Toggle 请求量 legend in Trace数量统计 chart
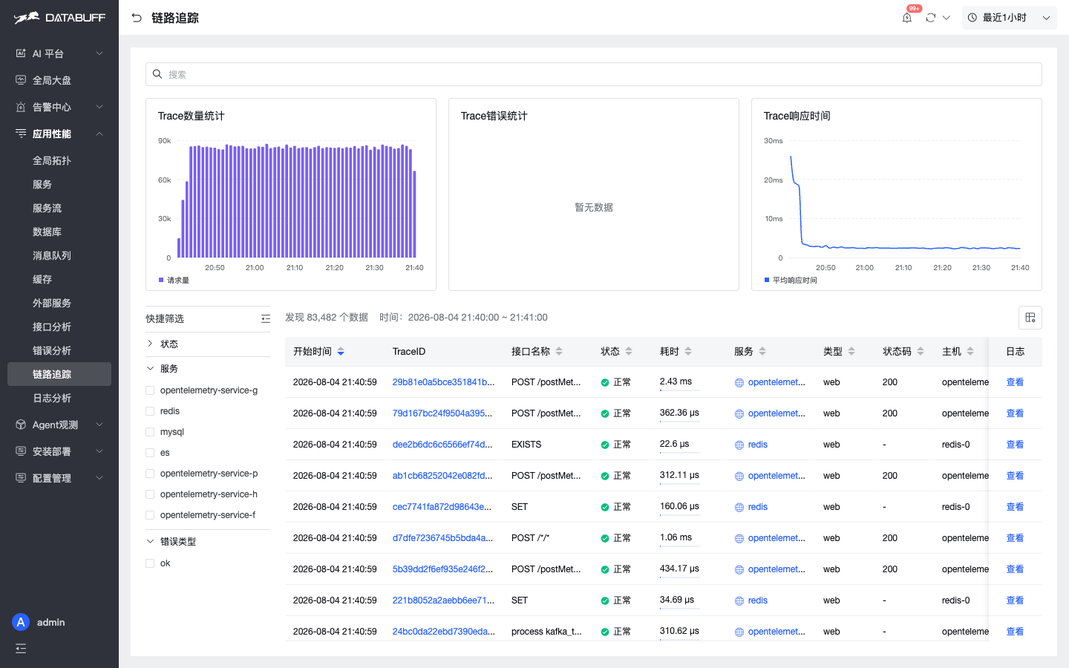Viewport: 1069px width, 668px height. pos(174,280)
